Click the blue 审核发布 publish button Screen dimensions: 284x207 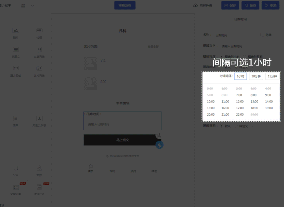point(125,5)
